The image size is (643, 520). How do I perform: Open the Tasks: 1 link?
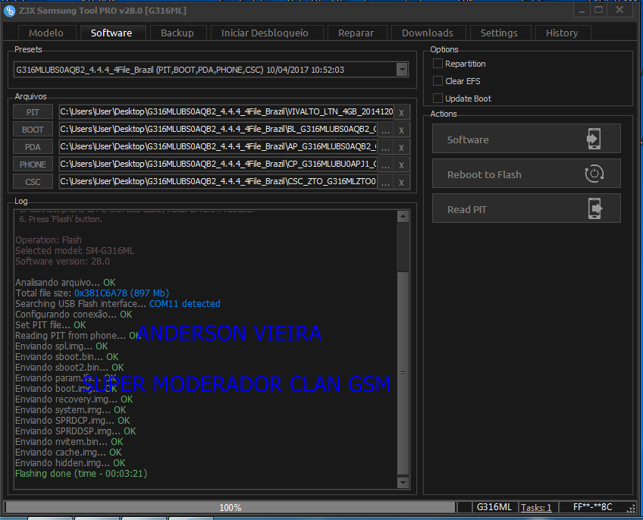tap(536, 508)
